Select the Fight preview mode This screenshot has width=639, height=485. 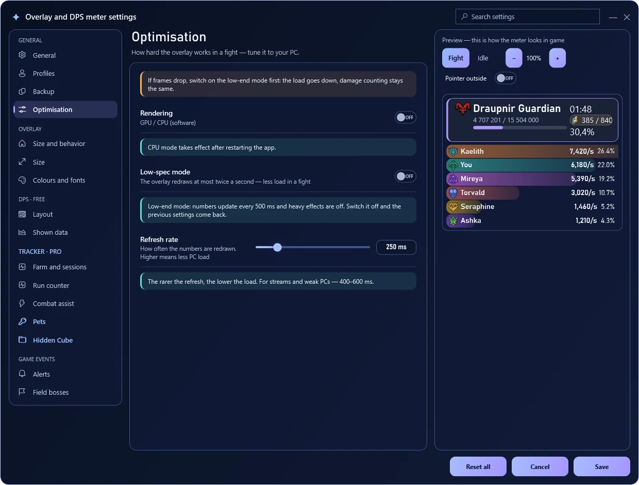(456, 58)
